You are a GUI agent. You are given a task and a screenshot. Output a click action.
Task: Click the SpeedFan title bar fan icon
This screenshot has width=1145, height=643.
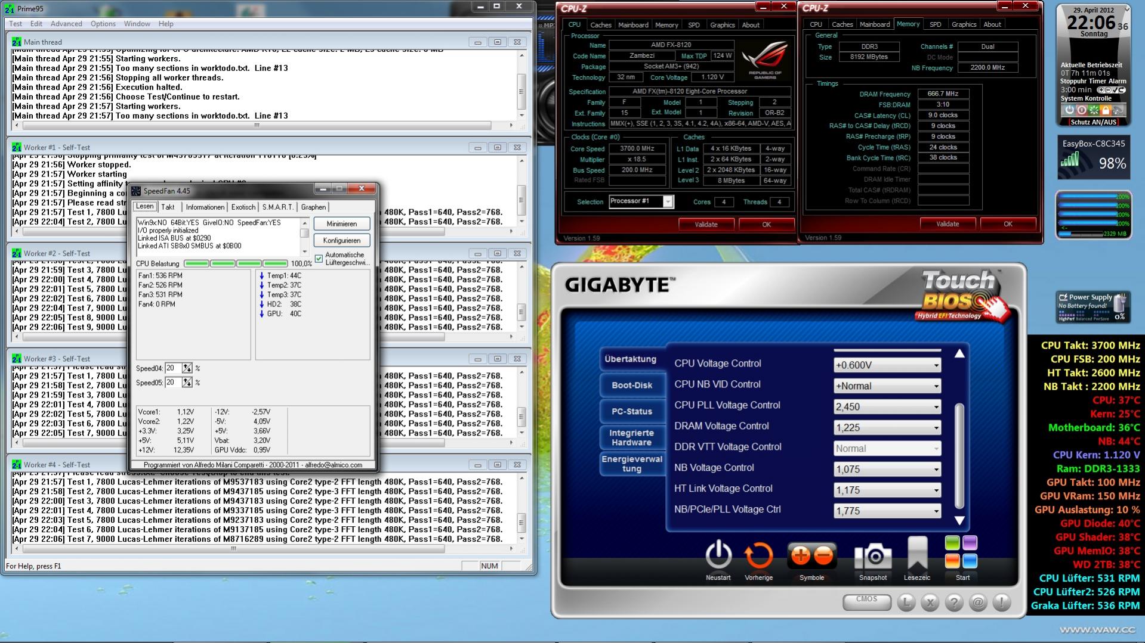pyautogui.click(x=136, y=191)
